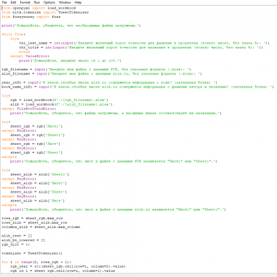Click the line sheet_alib = alib['Лист']
This screenshot has height=277, width=277.
pyautogui.click(x=37, y=201)
